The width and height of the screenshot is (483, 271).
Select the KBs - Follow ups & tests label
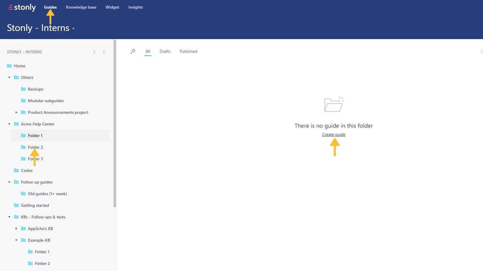[x=43, y=217]
